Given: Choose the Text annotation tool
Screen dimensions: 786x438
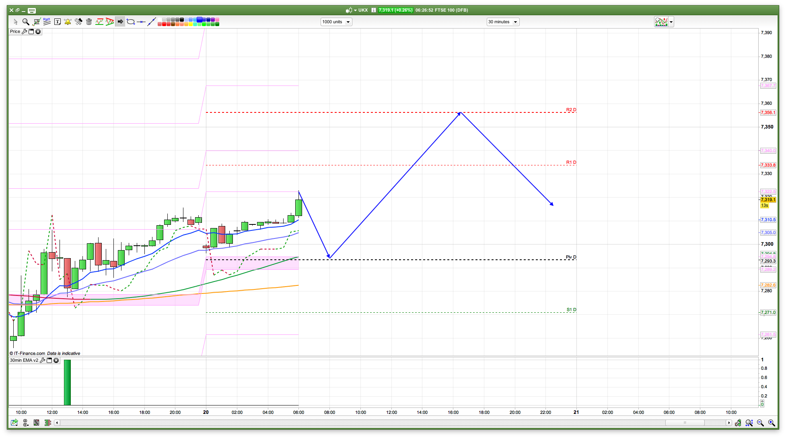Looking at the screenshot, I should click(x=57, y=22).
